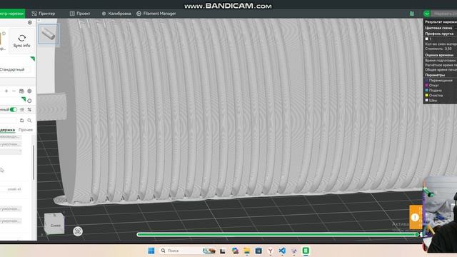Click the Оценка времени heading
Screen dimensions: 457x257
tap(439, 55)
